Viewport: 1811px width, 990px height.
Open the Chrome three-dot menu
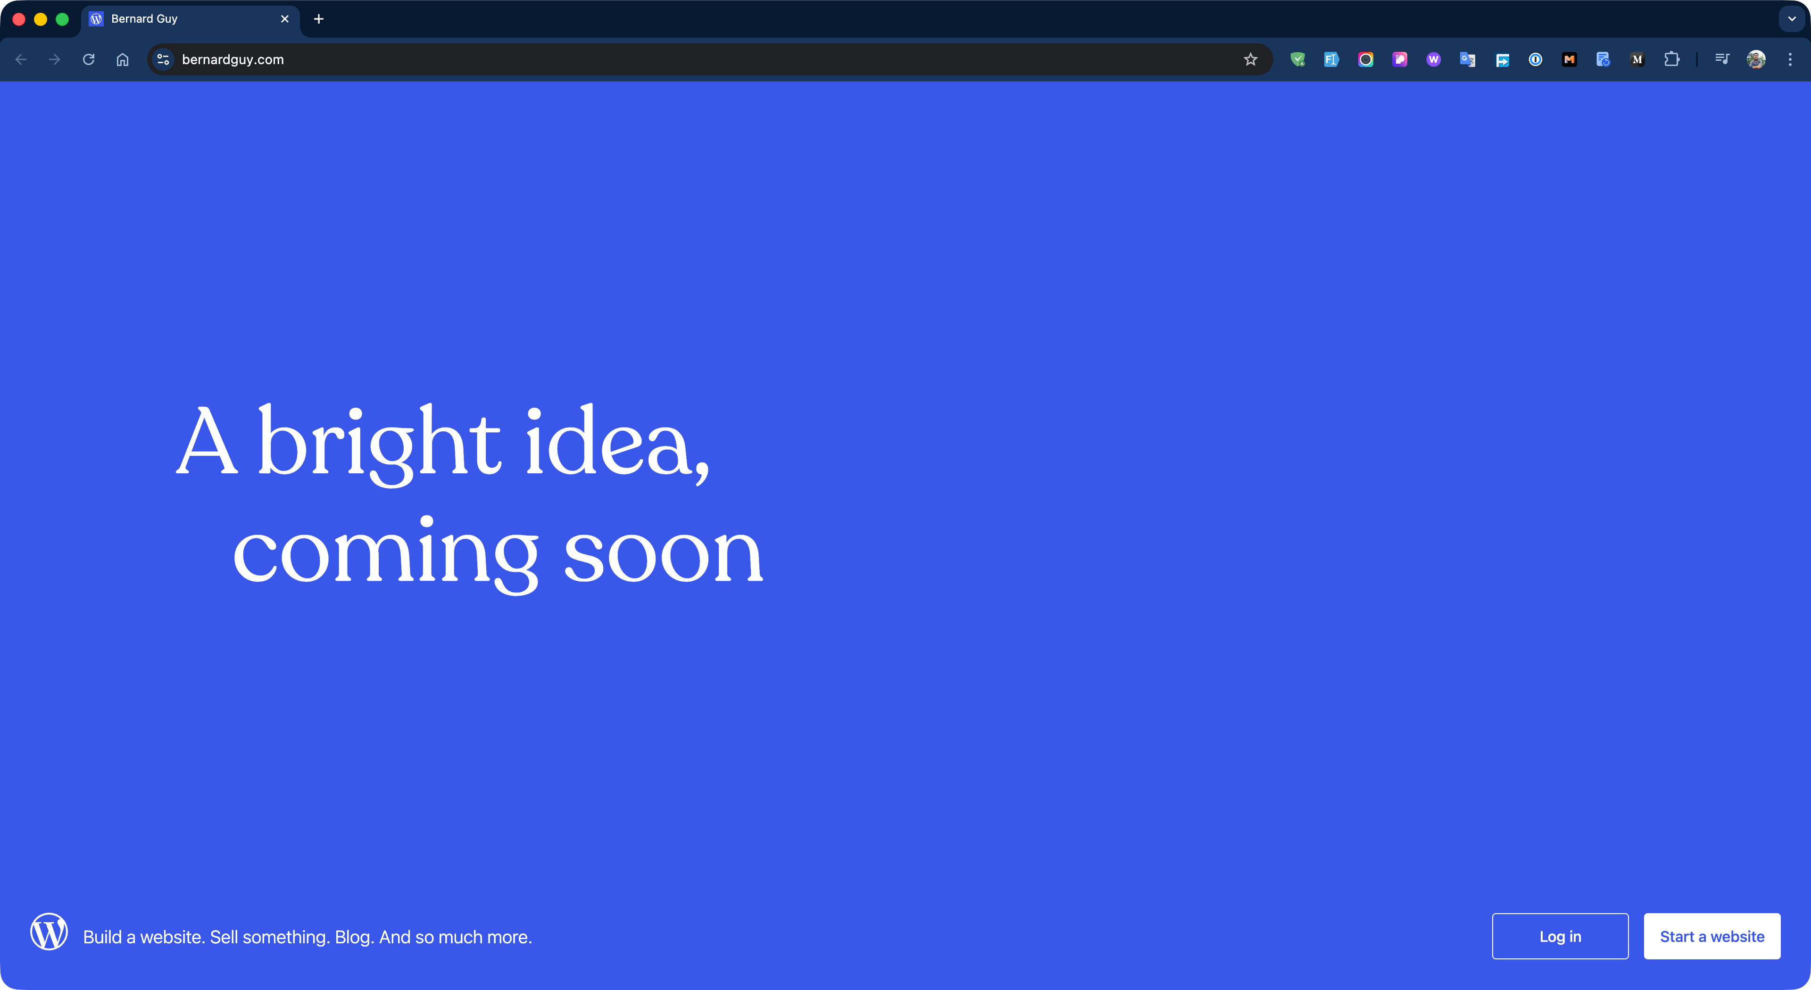[1790, 60]
